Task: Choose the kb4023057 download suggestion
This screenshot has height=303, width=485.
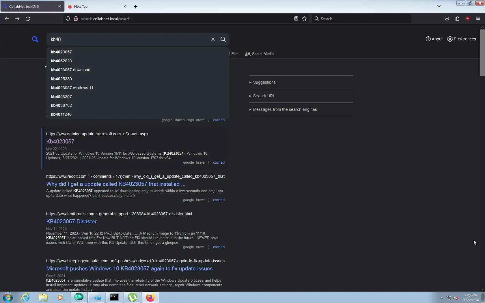Action: (138, 70)
